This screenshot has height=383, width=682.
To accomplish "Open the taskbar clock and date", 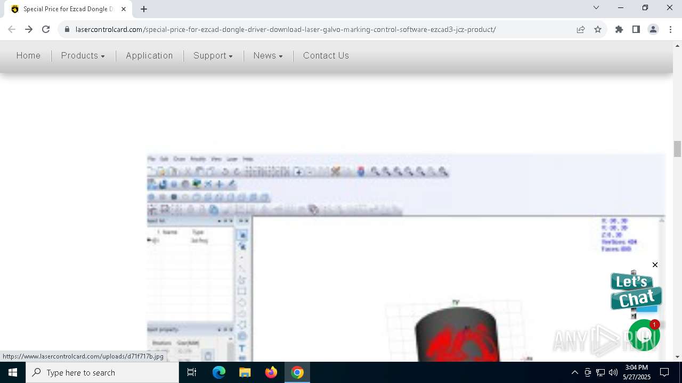I will (x=636, y=372).
